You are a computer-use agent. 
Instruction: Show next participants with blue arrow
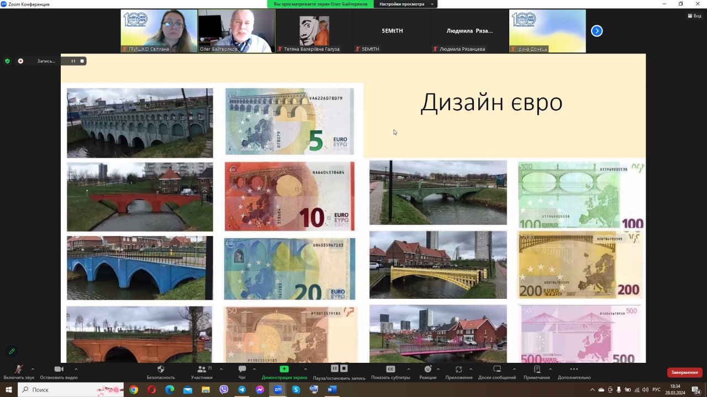coord(597,31)
